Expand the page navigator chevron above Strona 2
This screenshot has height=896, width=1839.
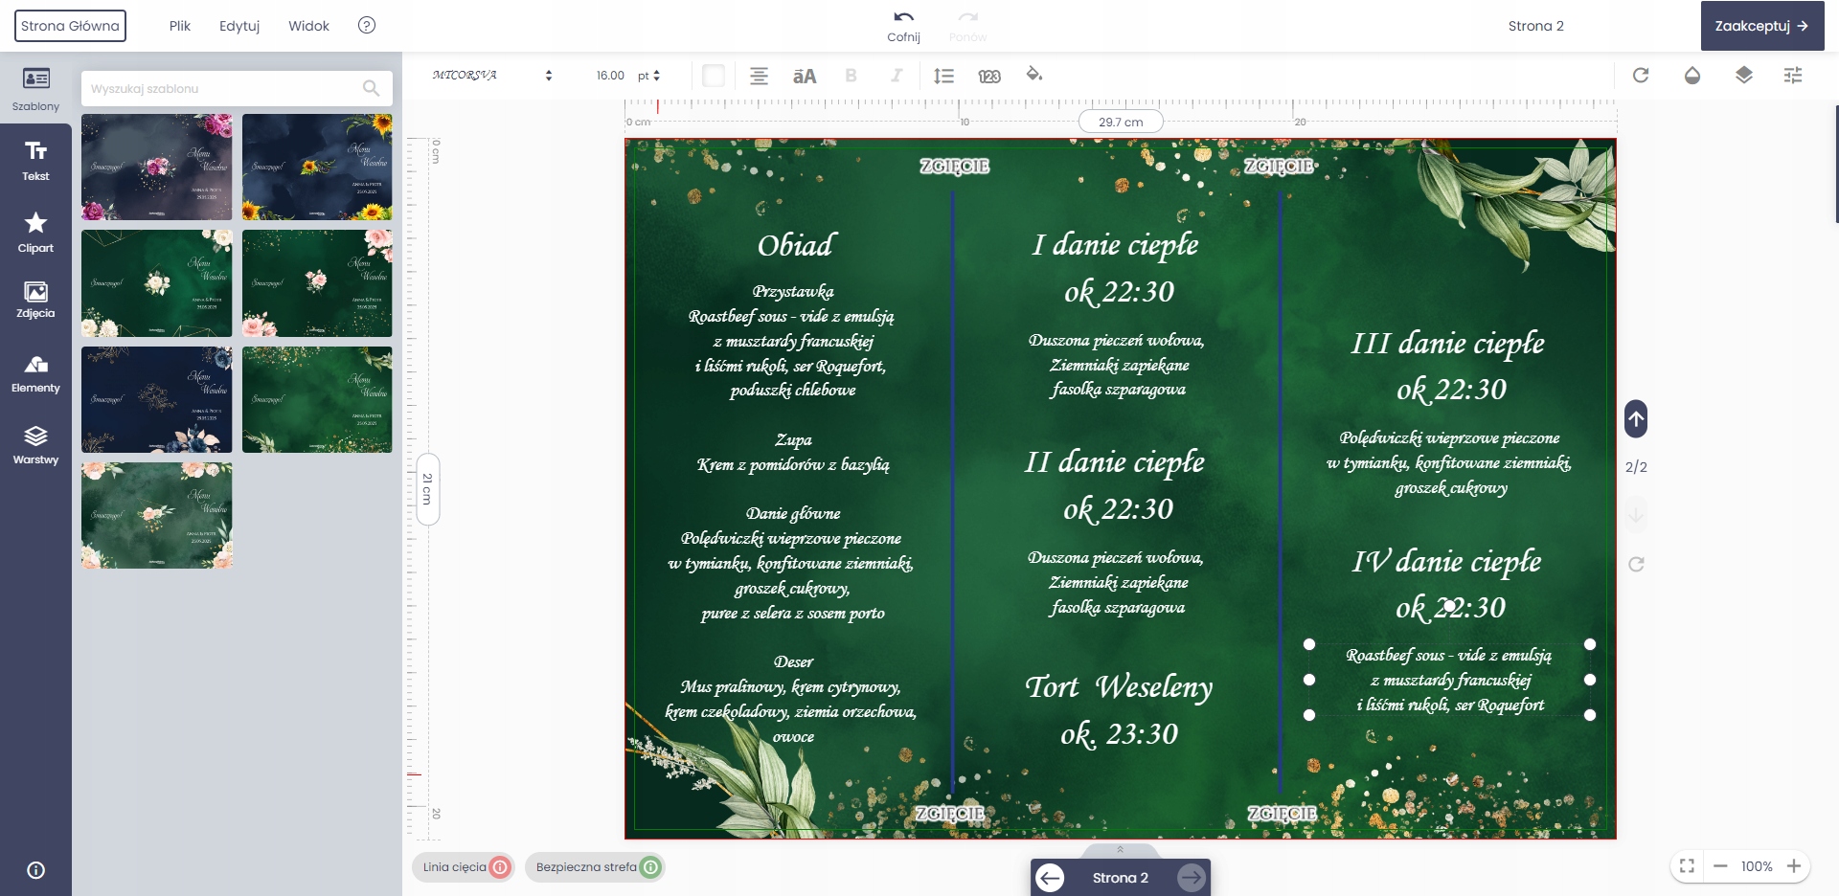click(x=1120, y=850)
